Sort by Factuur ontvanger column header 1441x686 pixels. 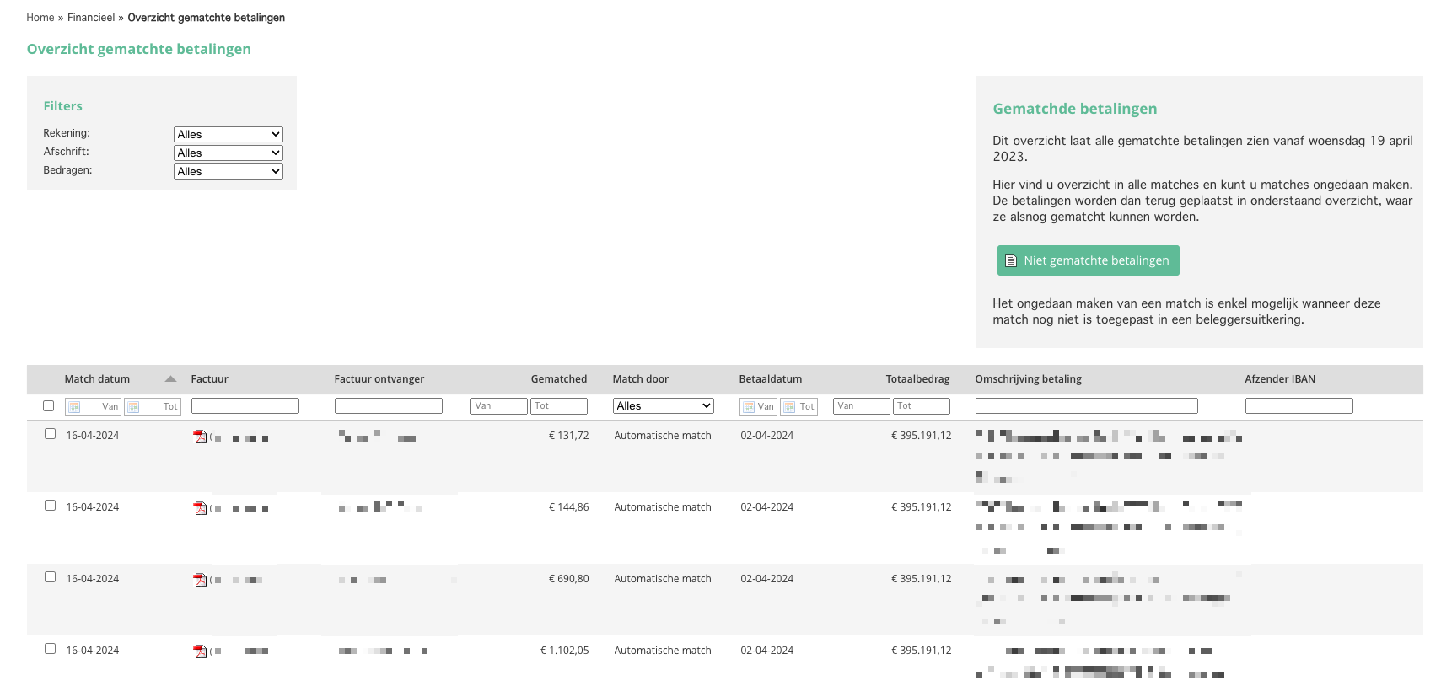379,379
